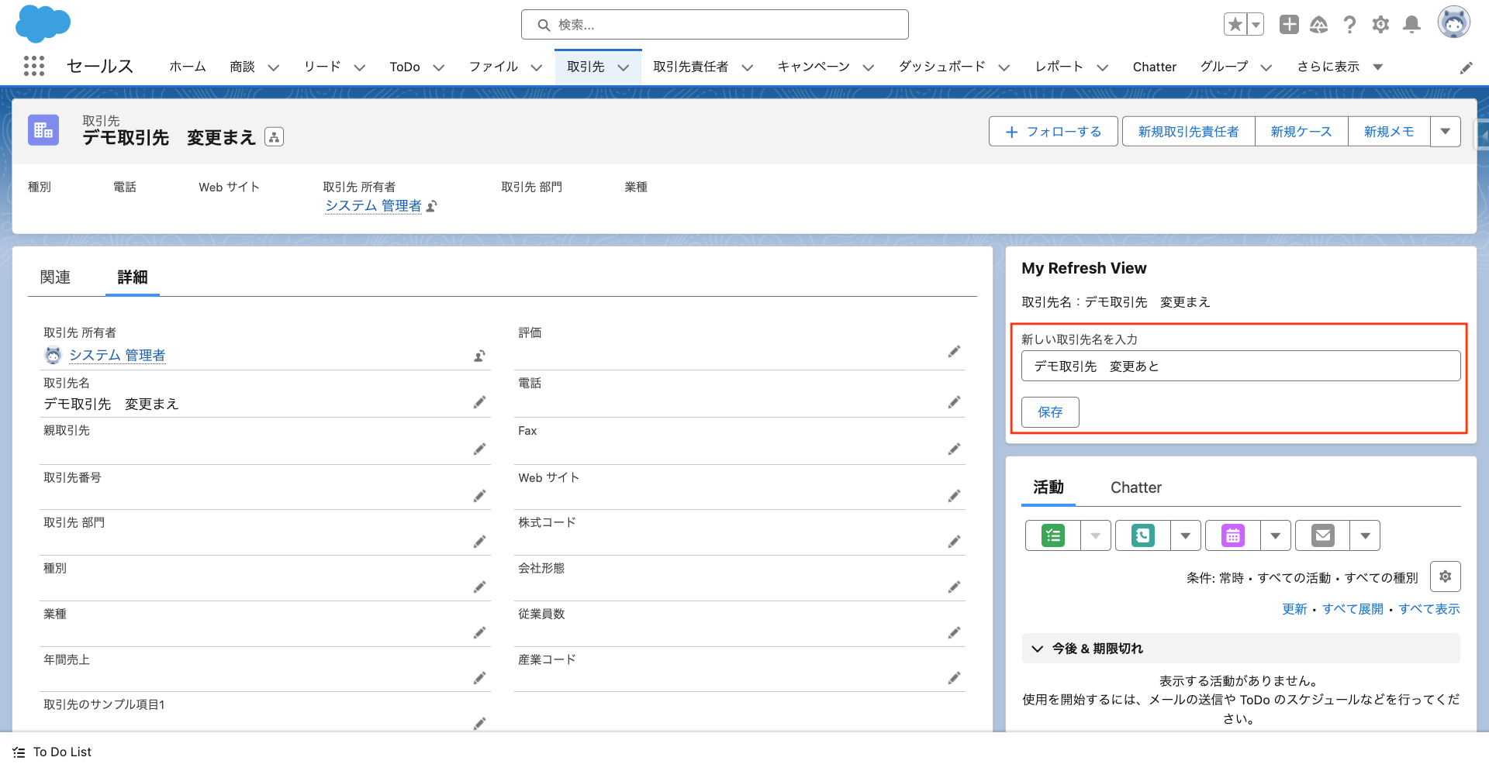Open Setup via the gear icon
This screenshot has height=771, width=1489.
[x=1380, y=24]
